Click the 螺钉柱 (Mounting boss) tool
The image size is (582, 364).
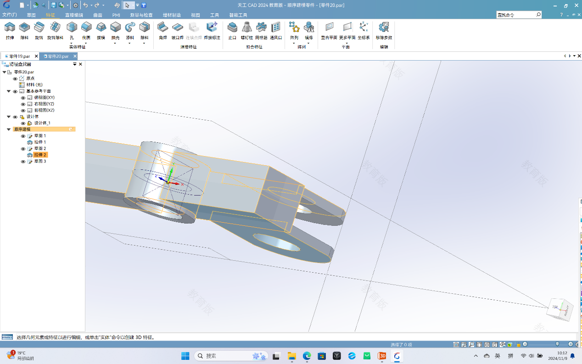(247, 30)
